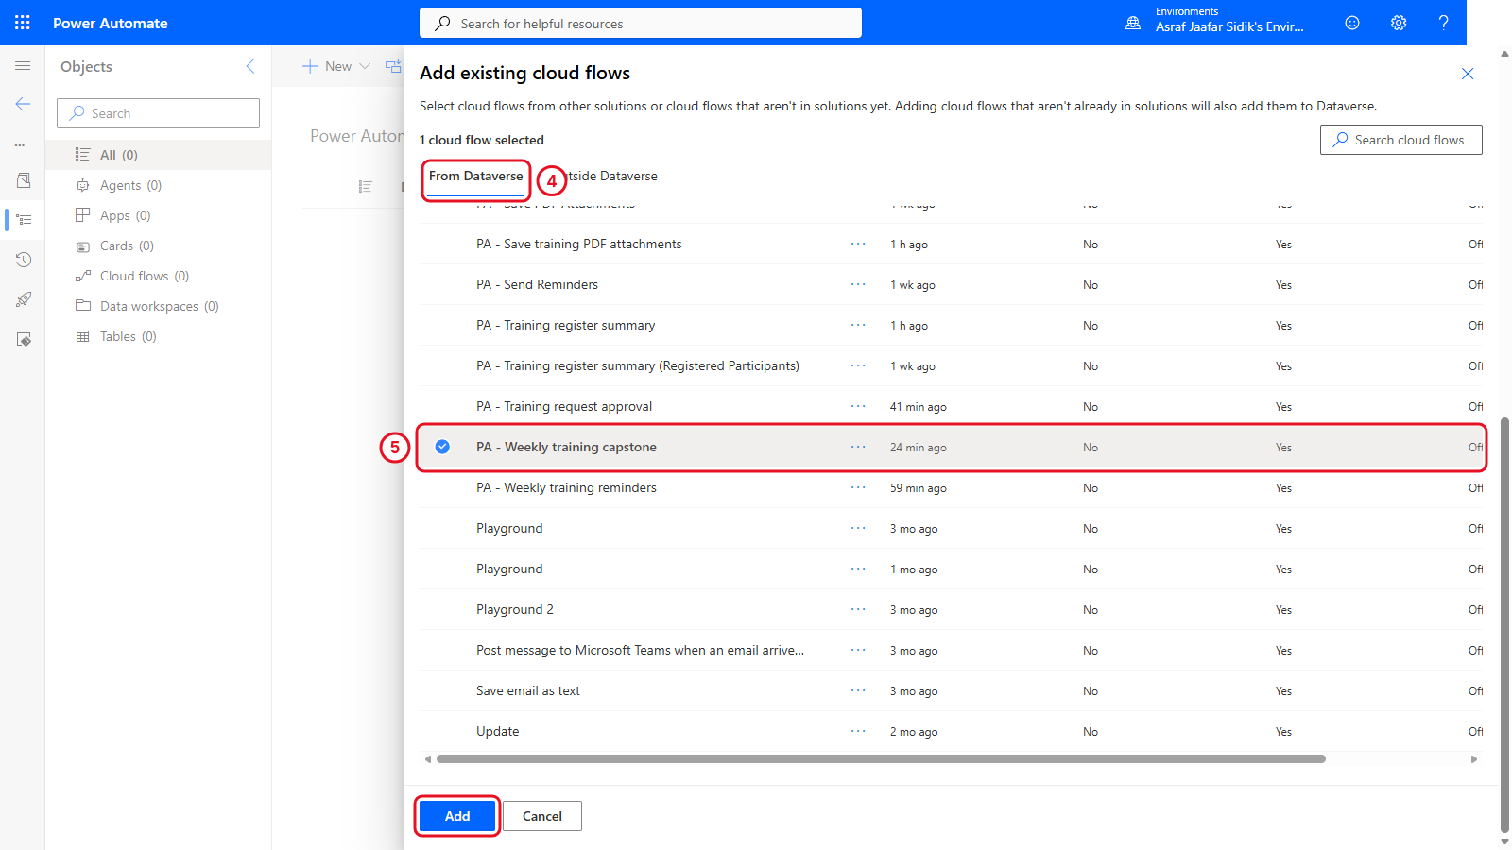Select Agents (0) in Objects tree
The width and height of the screenshot is (1512, 850).
coord(158,185)
